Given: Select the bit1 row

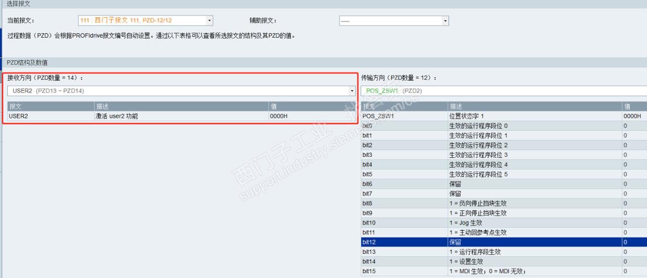Looking at the screenshot, I should (504, 135).
